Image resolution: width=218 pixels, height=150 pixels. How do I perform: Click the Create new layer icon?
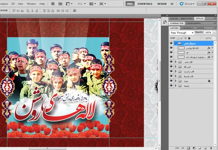pyautogui.click(x=205, y=148)
